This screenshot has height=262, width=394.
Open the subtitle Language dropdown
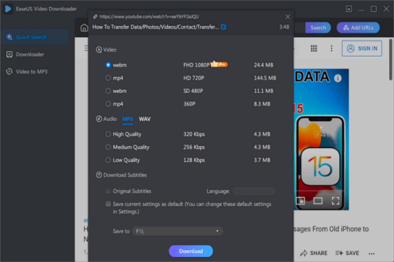pos(254,191)
